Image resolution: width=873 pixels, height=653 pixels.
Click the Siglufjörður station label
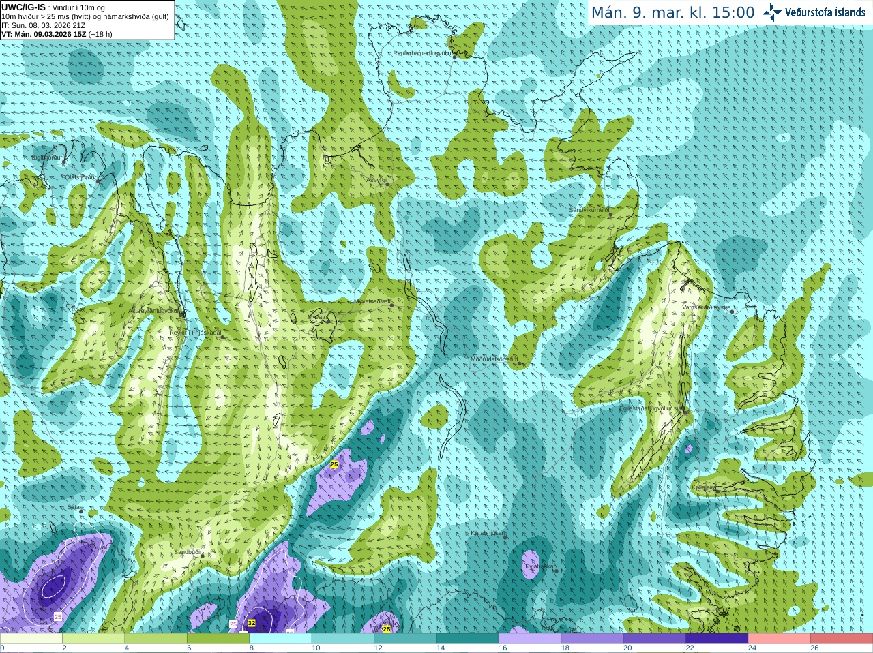coord(47,157)
